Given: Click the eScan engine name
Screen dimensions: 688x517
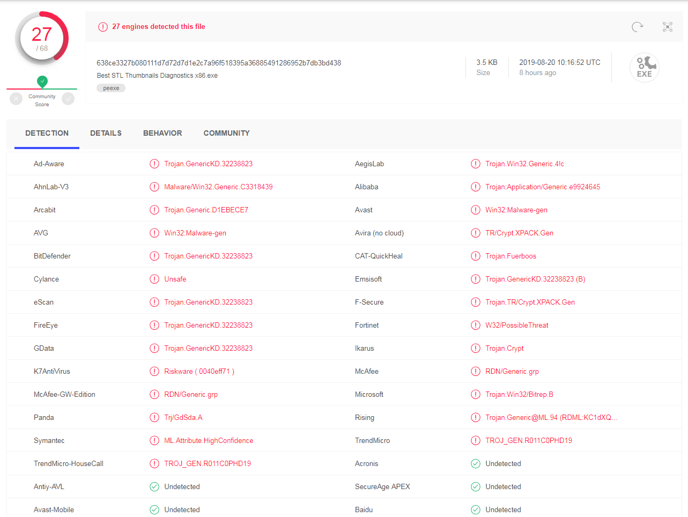Looking at the screenshot, I should pos(43,302).
